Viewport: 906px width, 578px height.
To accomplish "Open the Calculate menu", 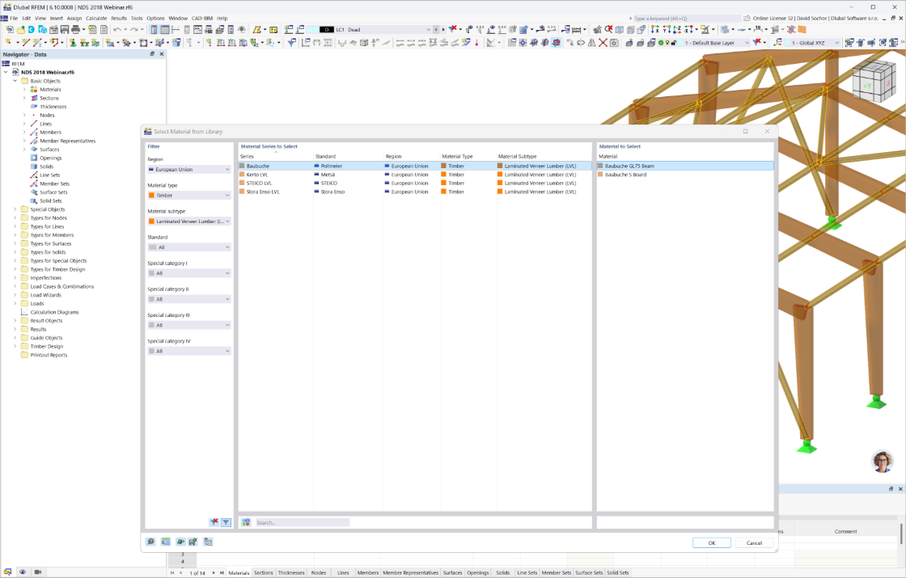I will click(96, 18).
